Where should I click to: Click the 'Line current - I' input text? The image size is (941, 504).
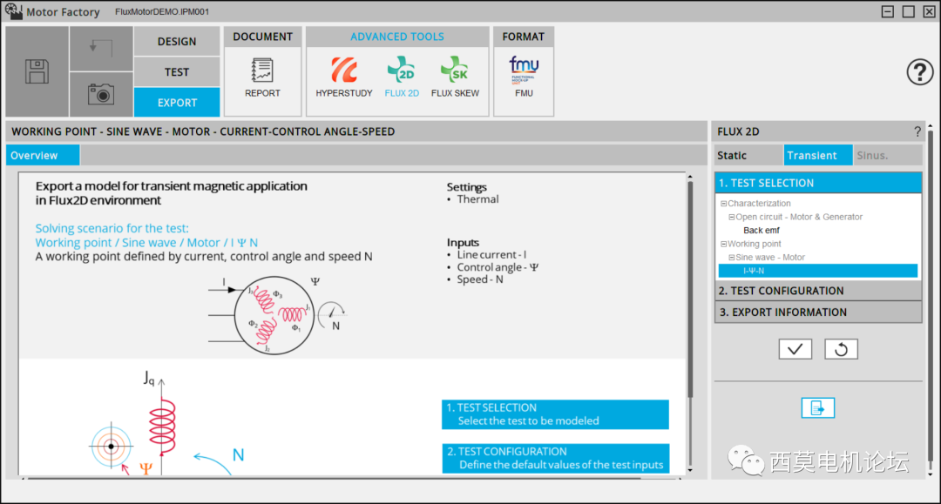[491, 255]
